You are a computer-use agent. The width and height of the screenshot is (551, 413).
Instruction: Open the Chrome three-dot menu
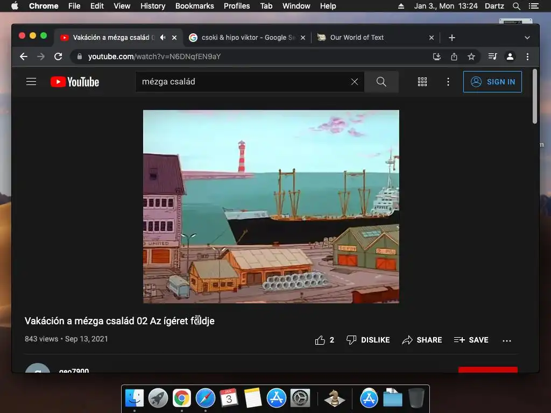[527, 56]
